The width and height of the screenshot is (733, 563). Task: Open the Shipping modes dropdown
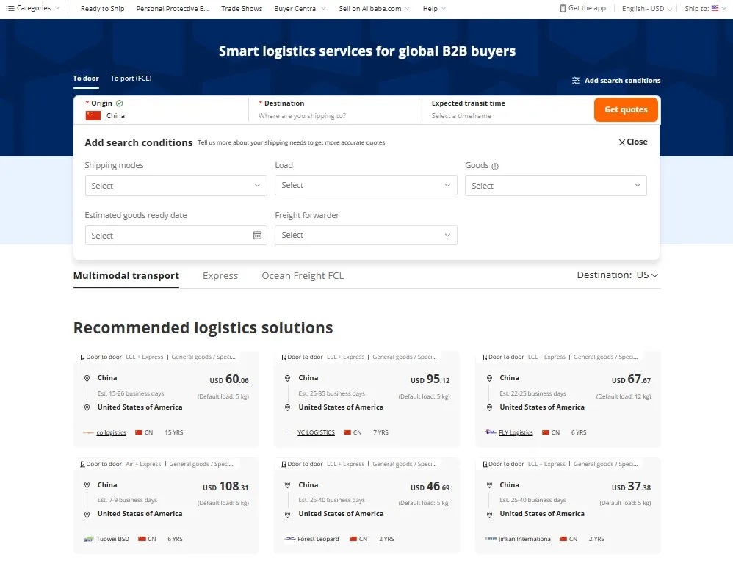pyautogui.click(x=176, y=186)
